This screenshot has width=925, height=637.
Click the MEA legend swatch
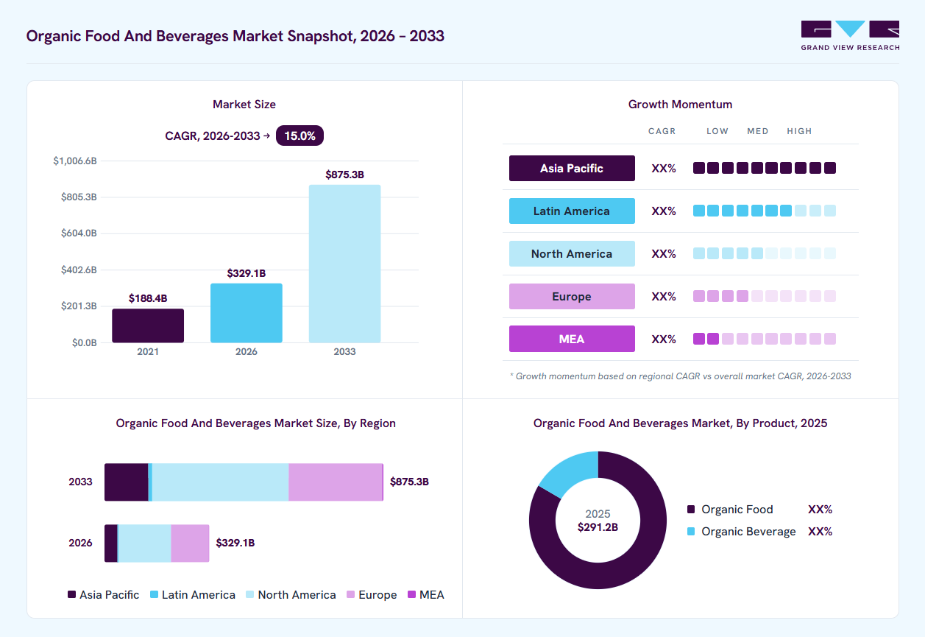[x=411, y=594]
